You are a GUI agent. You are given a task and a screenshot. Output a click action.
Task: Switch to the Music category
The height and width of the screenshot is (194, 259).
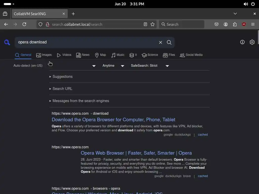[118, 55]
